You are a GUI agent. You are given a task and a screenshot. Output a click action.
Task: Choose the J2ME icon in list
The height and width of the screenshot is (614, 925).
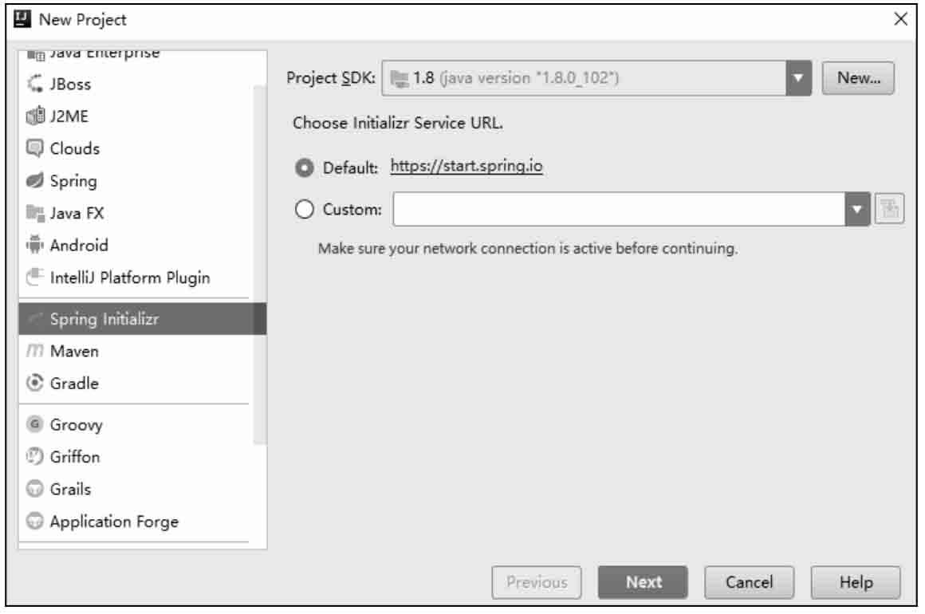(x=35, y=116)
